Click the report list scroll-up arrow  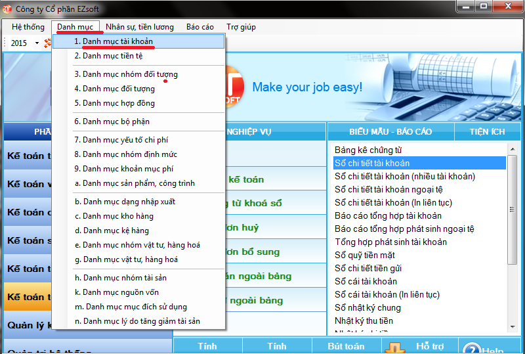coord(513,148)
